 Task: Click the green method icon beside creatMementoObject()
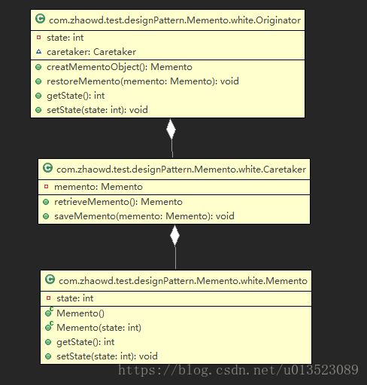coord(38,67)
